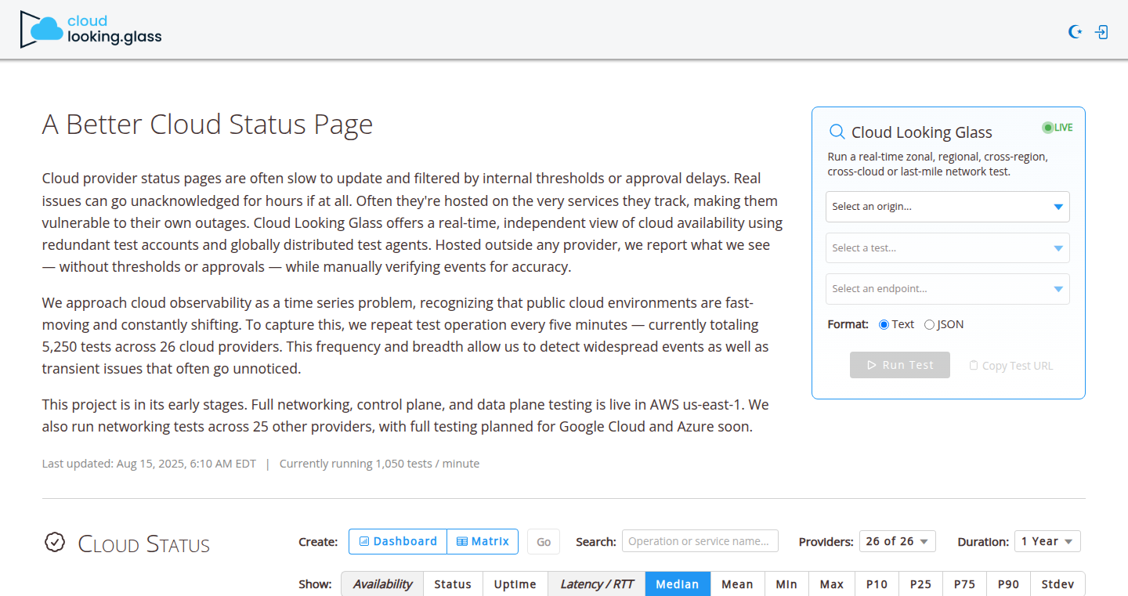
Task: Open the Providers 26 of 26 dropdown
Action: [x=898, y=541]
